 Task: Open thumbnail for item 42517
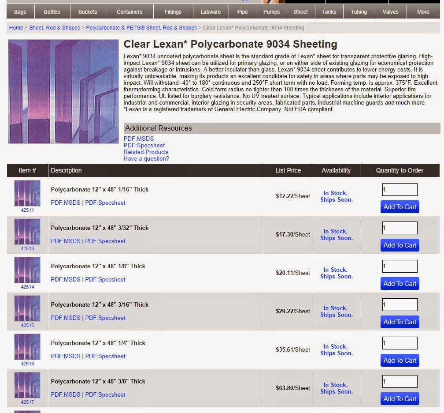pyautogui.click(x=27, y=385)
